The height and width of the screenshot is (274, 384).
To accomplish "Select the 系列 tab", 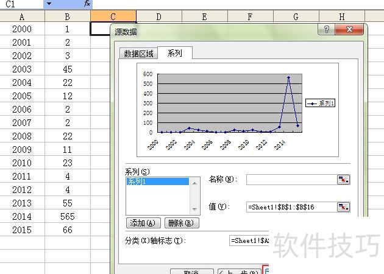I will tap(174, 53).
